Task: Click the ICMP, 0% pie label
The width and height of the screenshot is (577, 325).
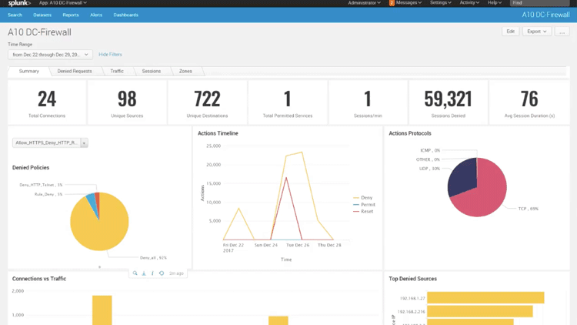Action: (x=430, y=150)
